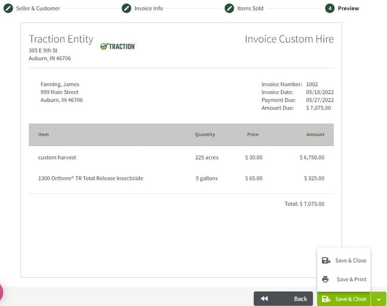Viewport: 387px width, 306px height.
Task: Click the Quantity column header
Action: coord(205,135)
